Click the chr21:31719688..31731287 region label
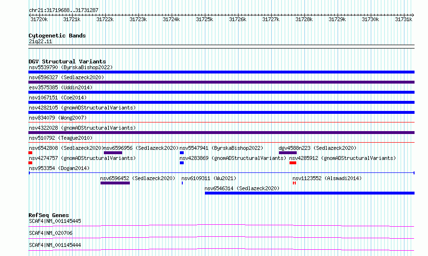The image size is (428, 256). [x=63, y=10]
